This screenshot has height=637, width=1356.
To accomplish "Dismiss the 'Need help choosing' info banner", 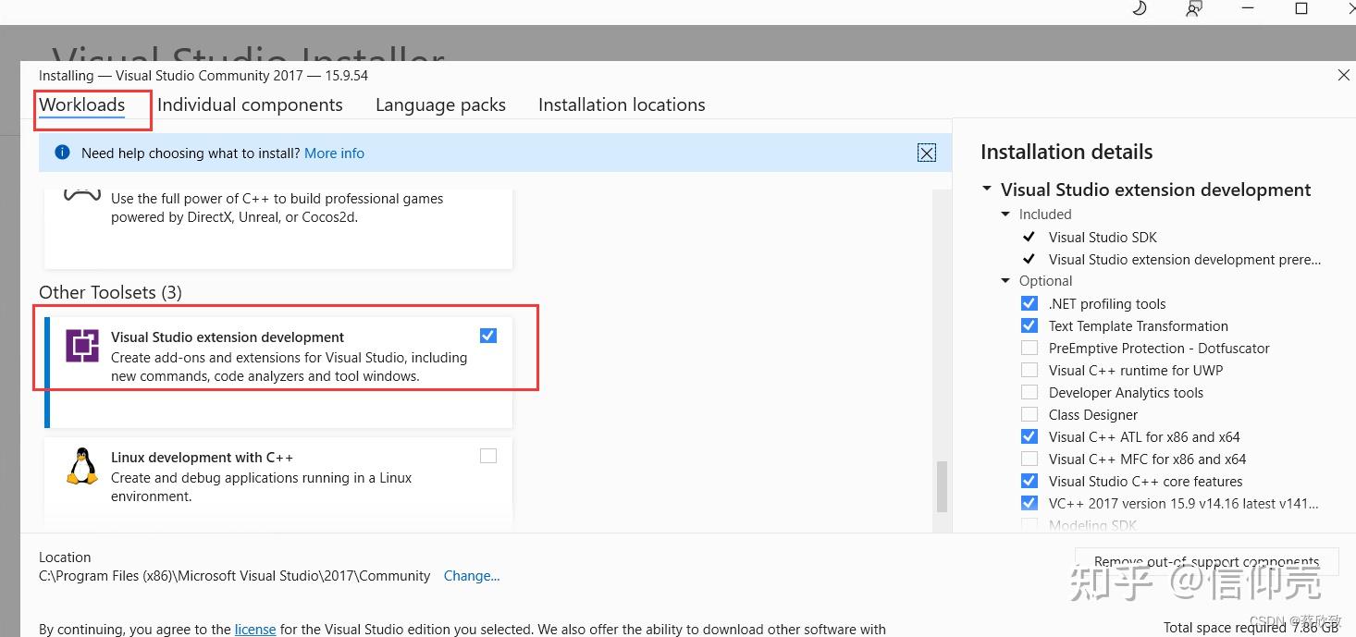I will pos(926,153).
